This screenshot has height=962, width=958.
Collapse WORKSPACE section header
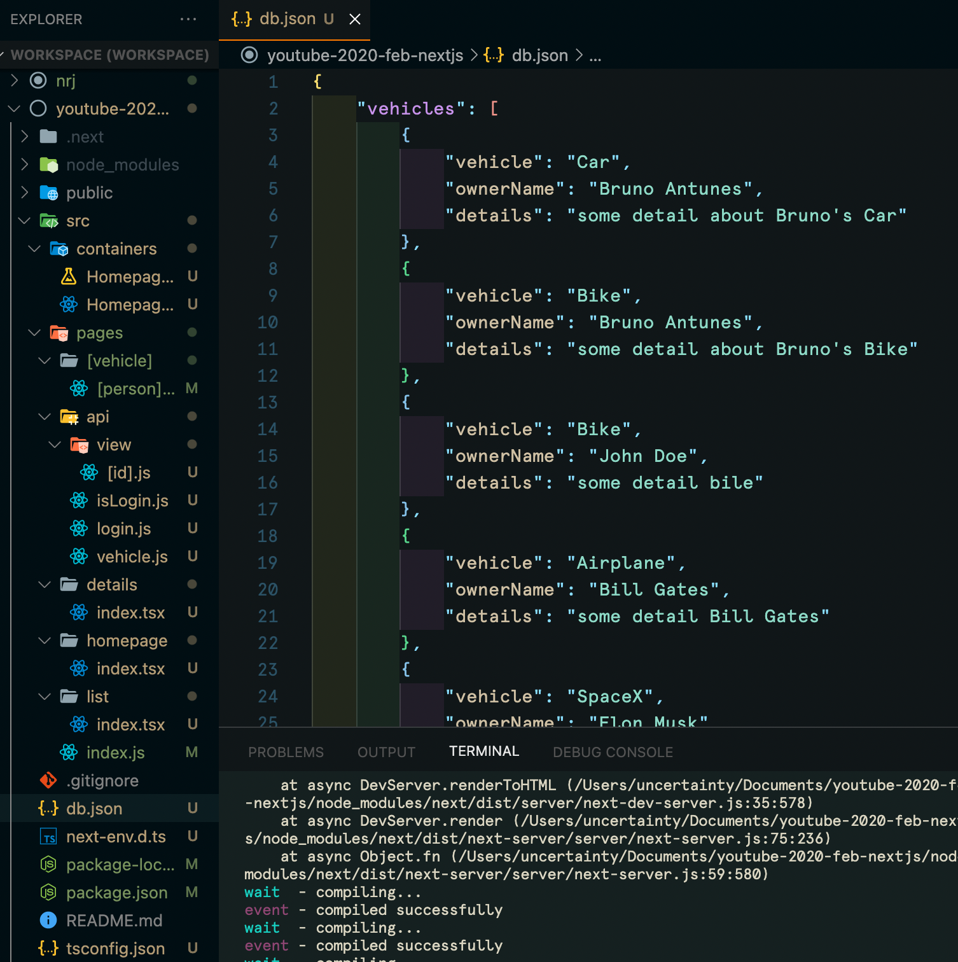coord(109,55)
